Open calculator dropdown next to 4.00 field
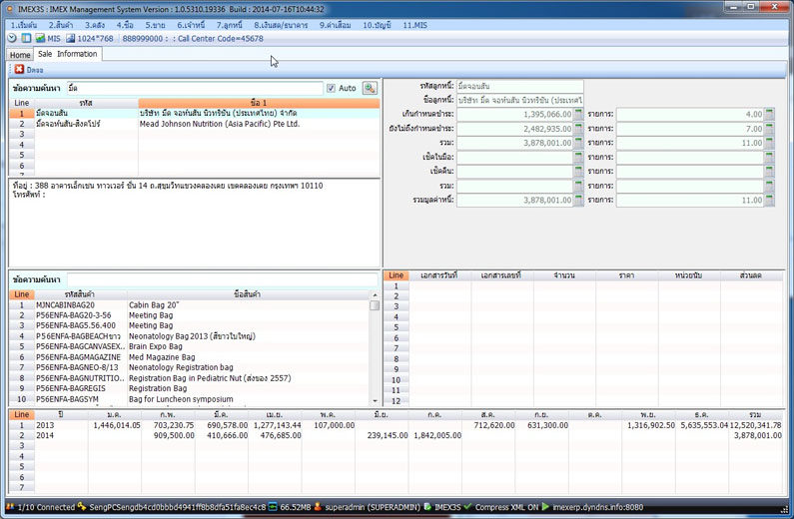The height and width of the screenshot is (519, 794). (769, 115)
